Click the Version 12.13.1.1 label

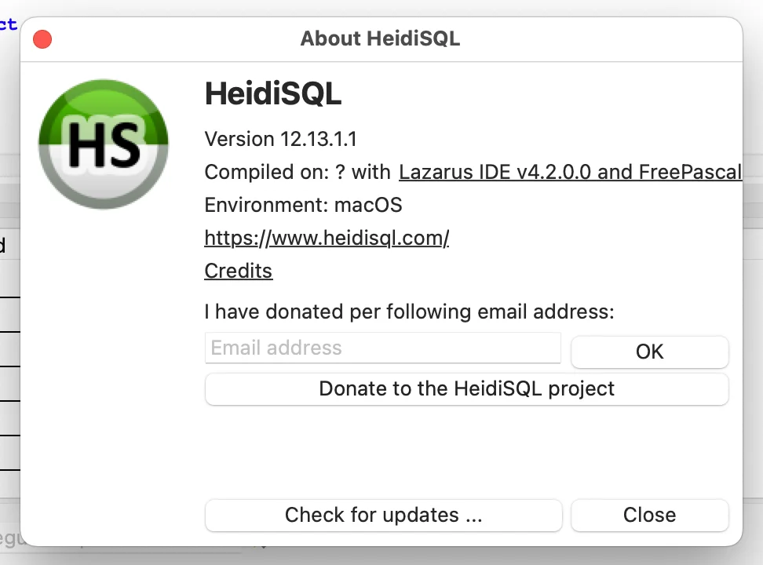[281, 139]
